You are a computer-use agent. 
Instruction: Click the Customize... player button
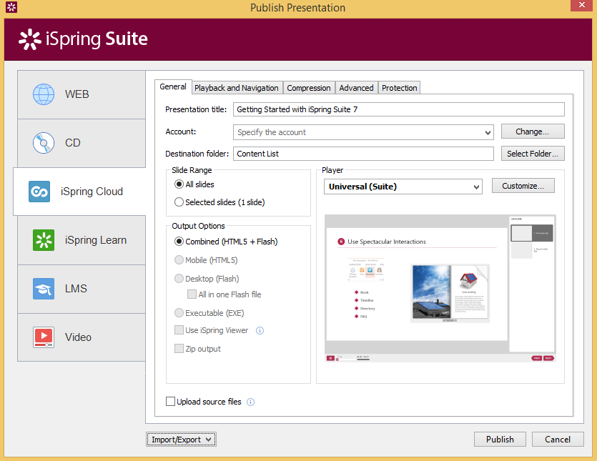click(523, 186)
